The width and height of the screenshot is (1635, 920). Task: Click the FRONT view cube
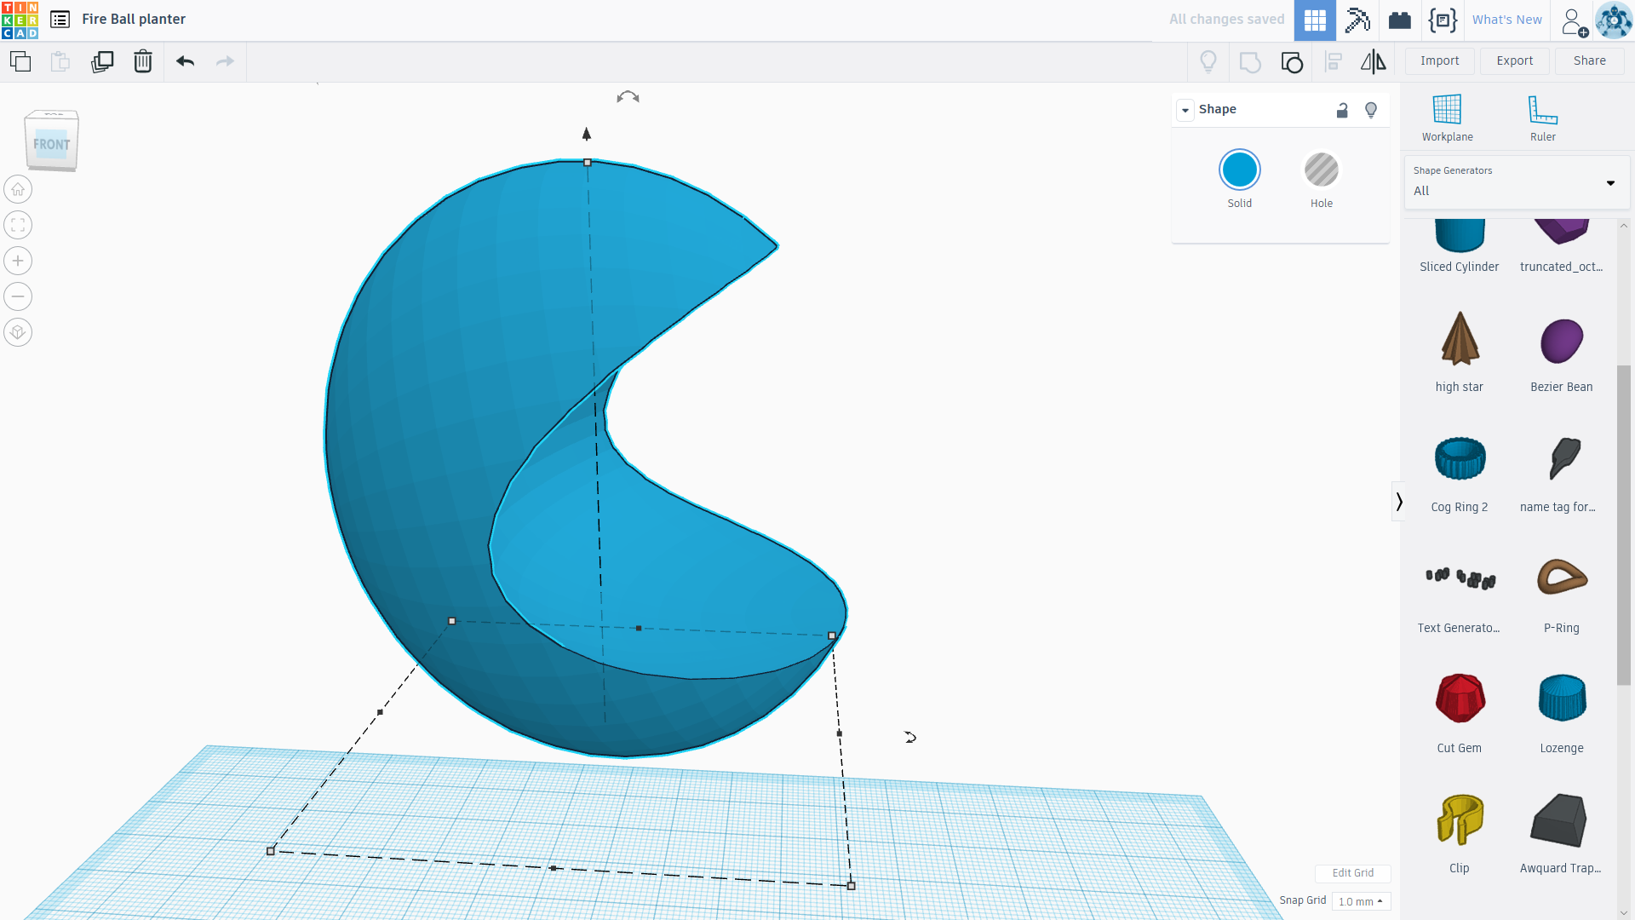point(52,142)
